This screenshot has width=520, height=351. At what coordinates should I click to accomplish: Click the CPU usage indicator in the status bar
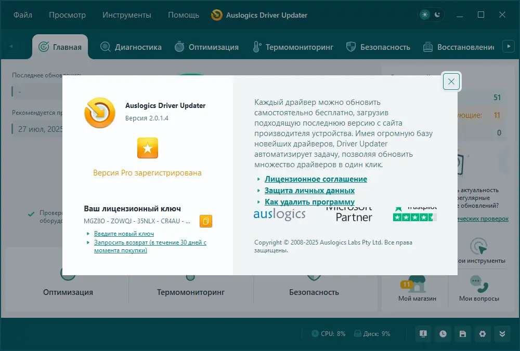tap(328, 334)
